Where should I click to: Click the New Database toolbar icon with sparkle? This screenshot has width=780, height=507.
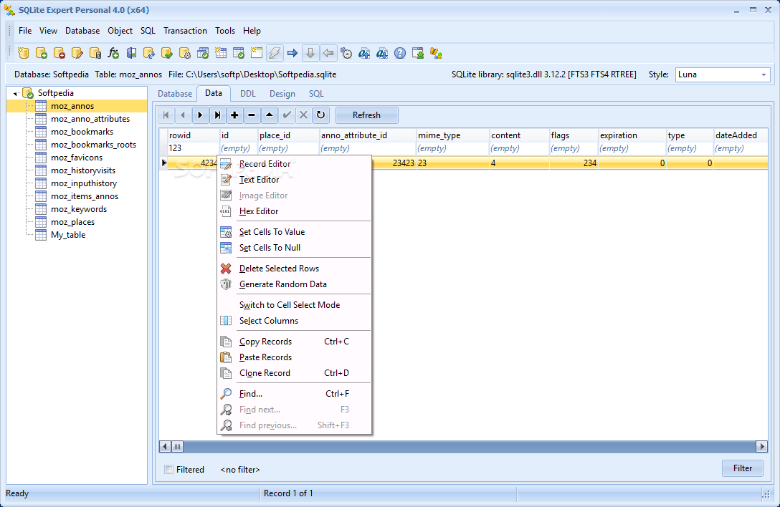point(24,53)
